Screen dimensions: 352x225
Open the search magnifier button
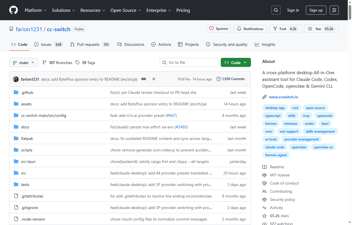tap(276, 10)
